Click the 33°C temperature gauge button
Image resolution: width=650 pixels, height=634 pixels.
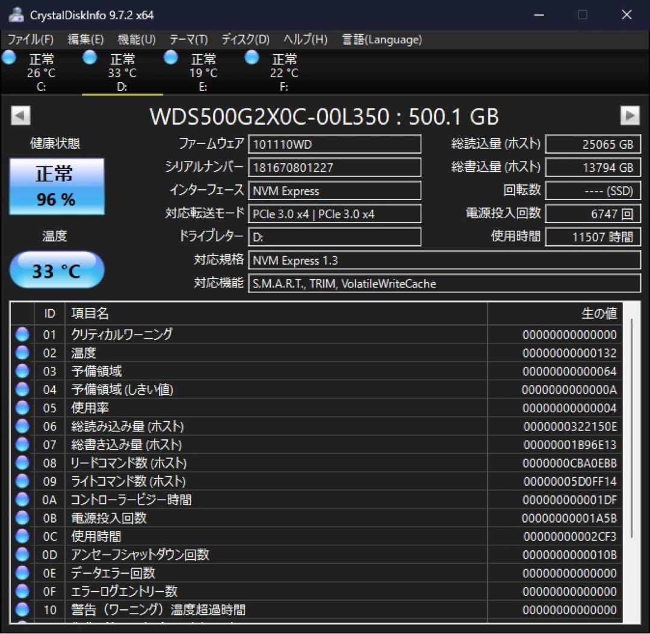tap(56, 269)
